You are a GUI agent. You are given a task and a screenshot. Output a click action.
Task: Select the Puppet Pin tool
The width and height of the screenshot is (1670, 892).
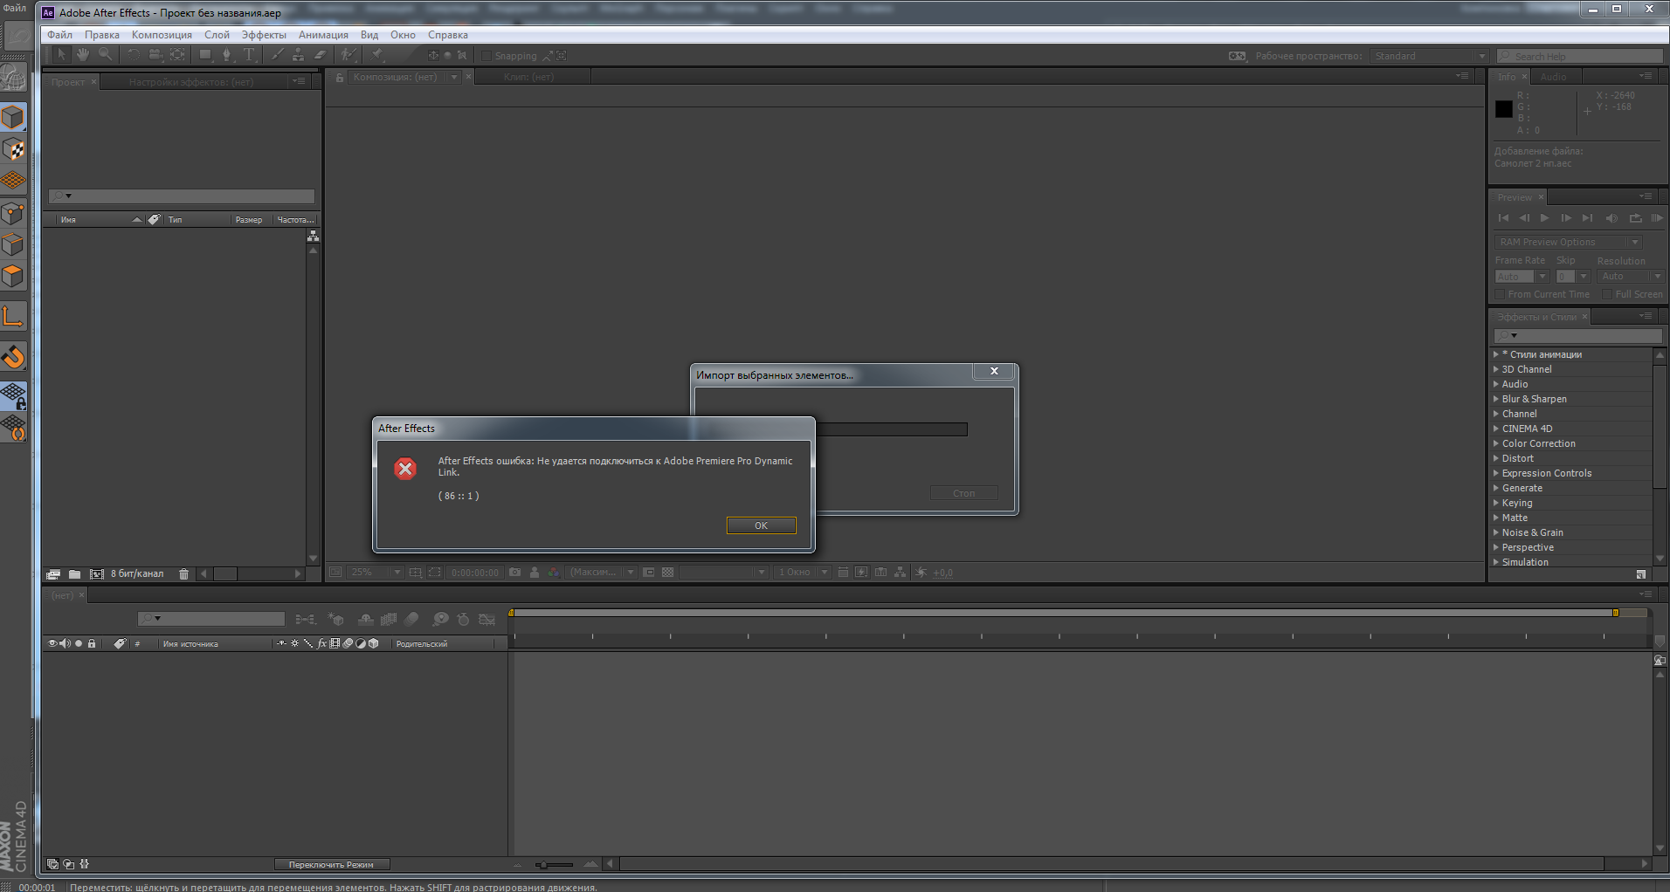(378, 54)
